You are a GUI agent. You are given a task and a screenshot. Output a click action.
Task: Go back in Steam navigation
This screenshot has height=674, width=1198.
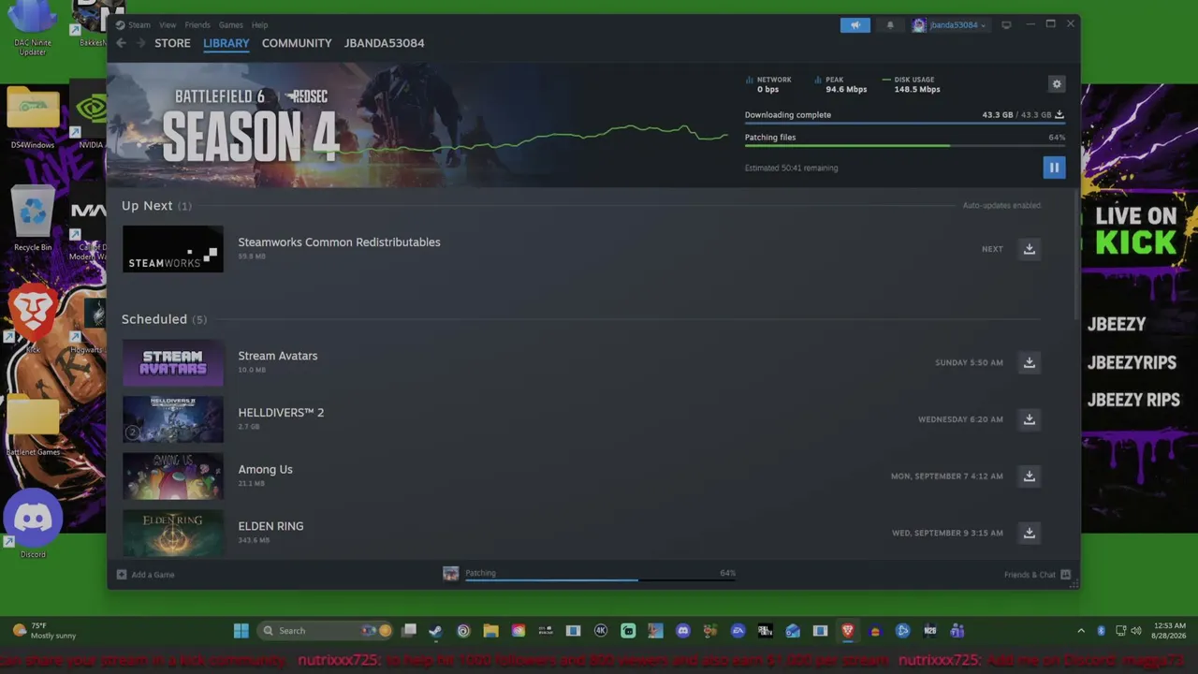(x=121, y=43)
